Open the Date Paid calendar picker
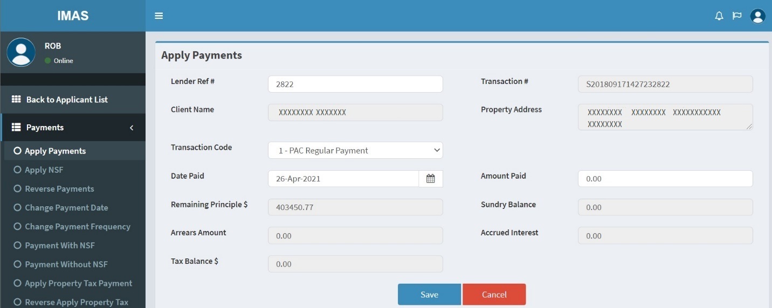The width and height of the screenshot is (772, 308). 430,179
